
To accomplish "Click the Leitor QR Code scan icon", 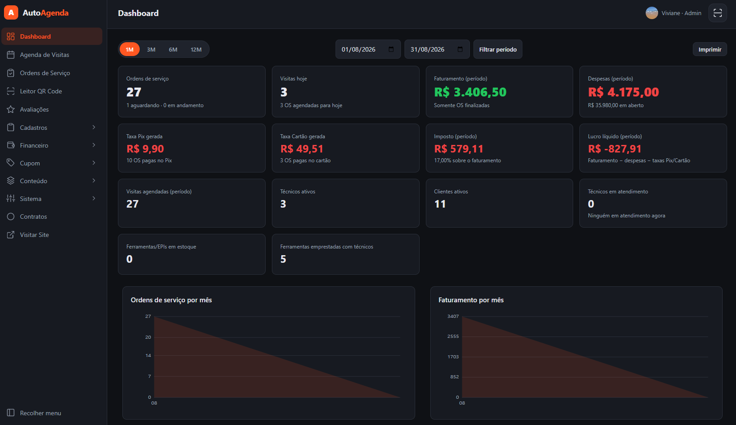I will pos(11,91).
